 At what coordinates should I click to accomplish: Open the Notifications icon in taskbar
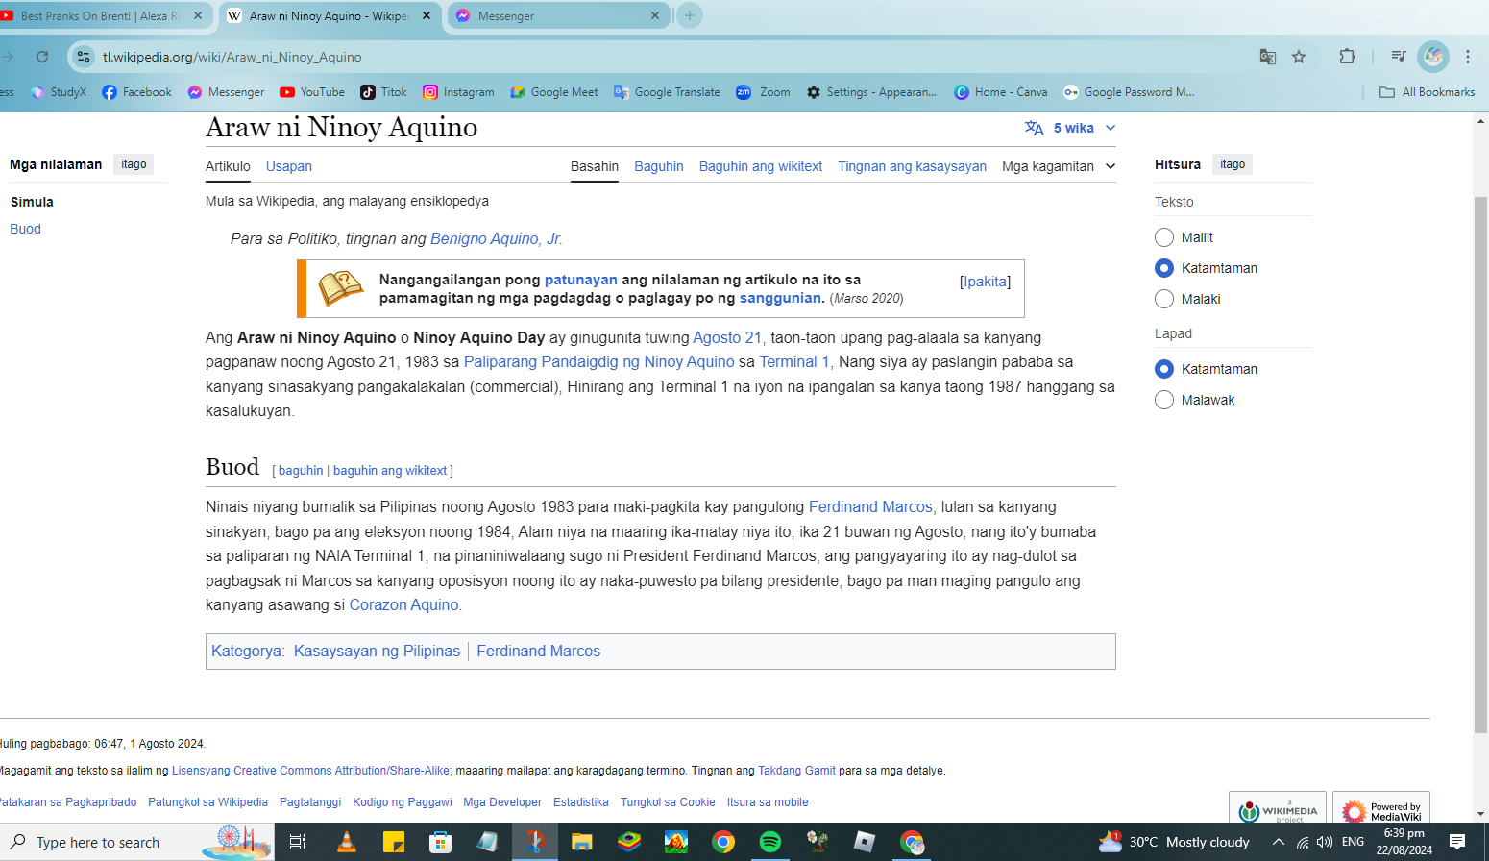coord(1457,842)
